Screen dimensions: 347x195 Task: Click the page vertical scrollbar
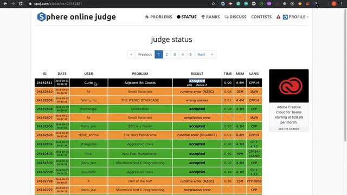(345, 75)
